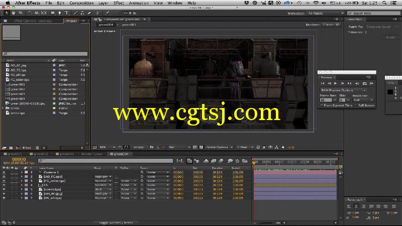Select the Clone Stamp tool
Screen dimensions: 402x226
tap(82, 13)
